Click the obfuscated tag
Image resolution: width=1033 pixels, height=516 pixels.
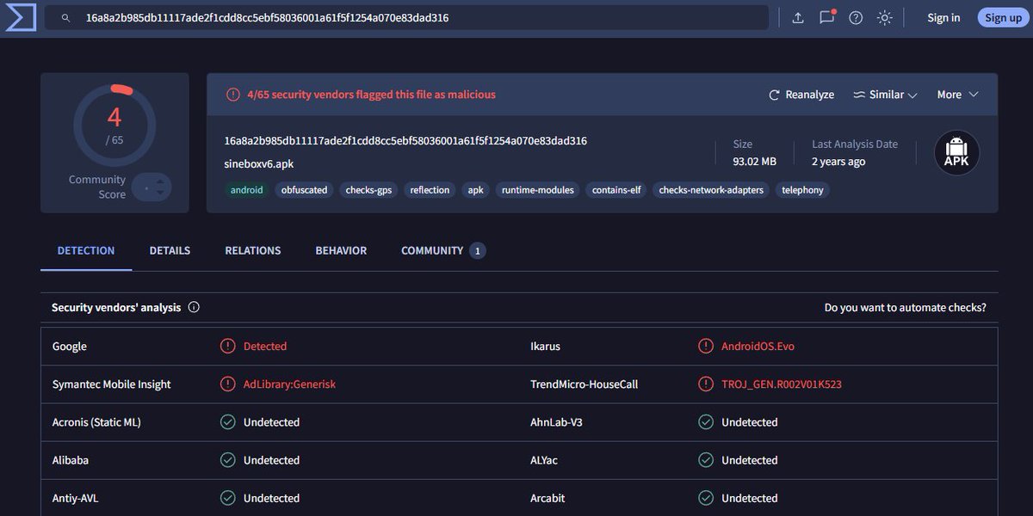[x=305, y=190]
